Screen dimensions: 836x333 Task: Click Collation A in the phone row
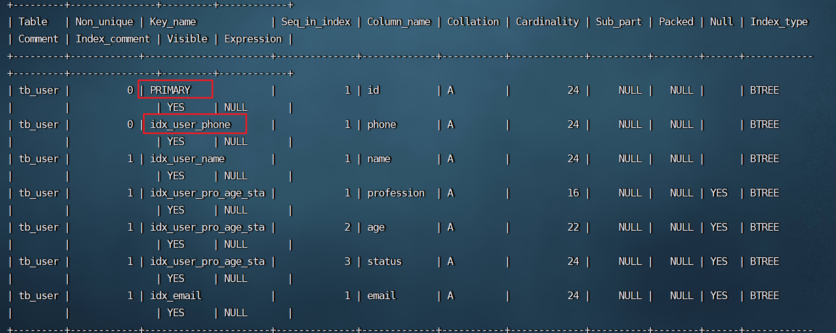click(450, 124)
